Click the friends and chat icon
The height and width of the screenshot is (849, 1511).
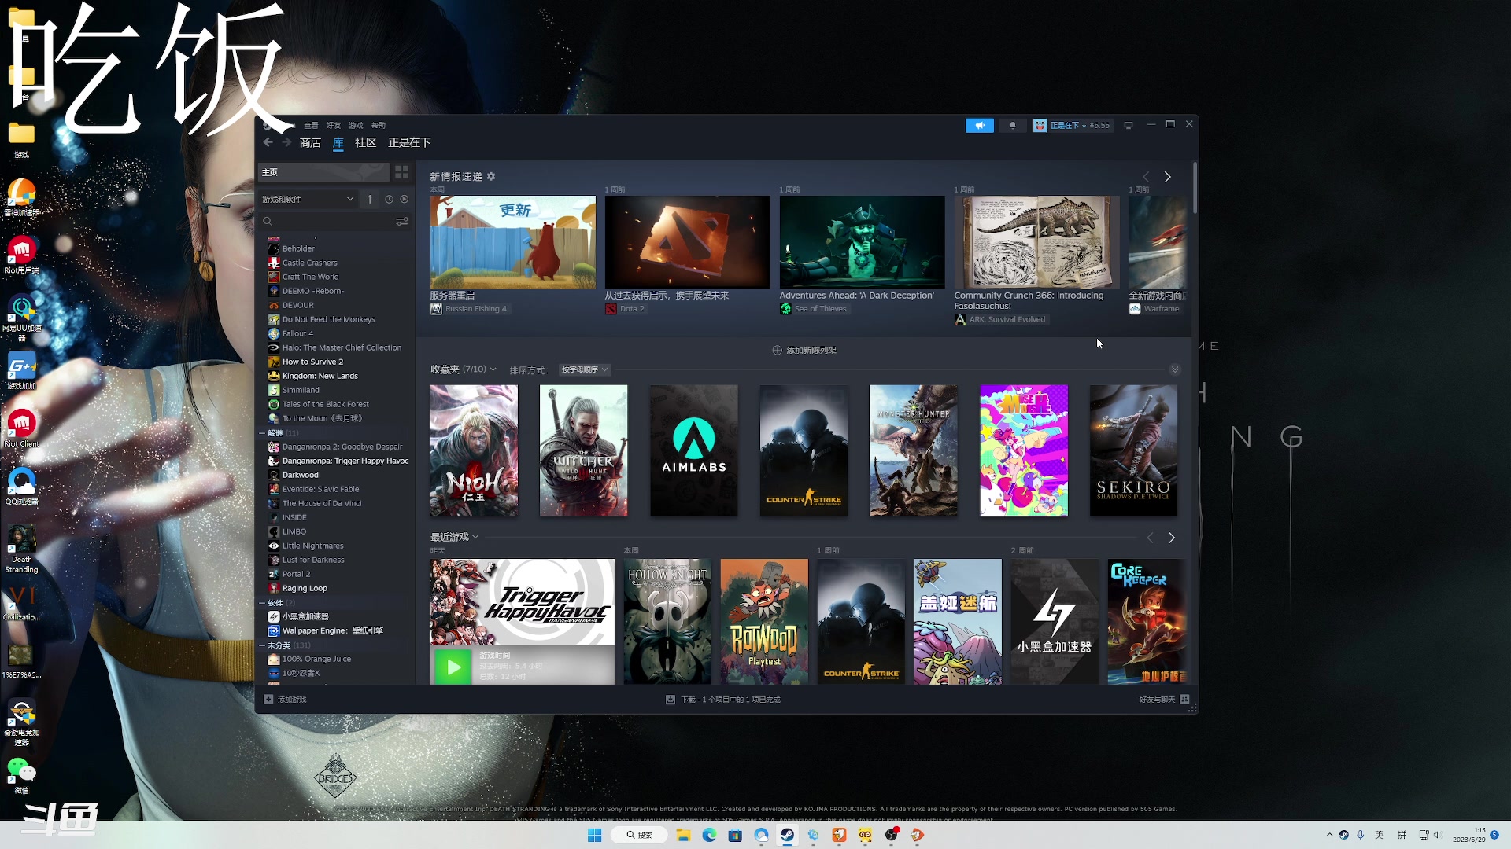[x=1184, y=700]
